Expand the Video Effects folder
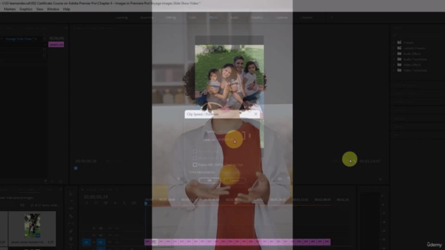This screenshot has height=250, width=445. 394,65
